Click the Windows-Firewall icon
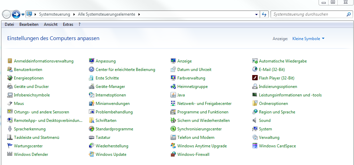The width and height of the screenshot is (354, 165). pos(173,154)
